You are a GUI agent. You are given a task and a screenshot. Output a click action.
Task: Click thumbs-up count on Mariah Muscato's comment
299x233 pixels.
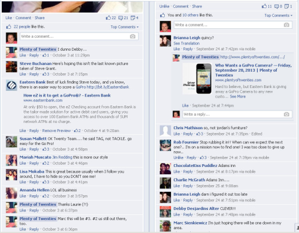pos(46,163)
